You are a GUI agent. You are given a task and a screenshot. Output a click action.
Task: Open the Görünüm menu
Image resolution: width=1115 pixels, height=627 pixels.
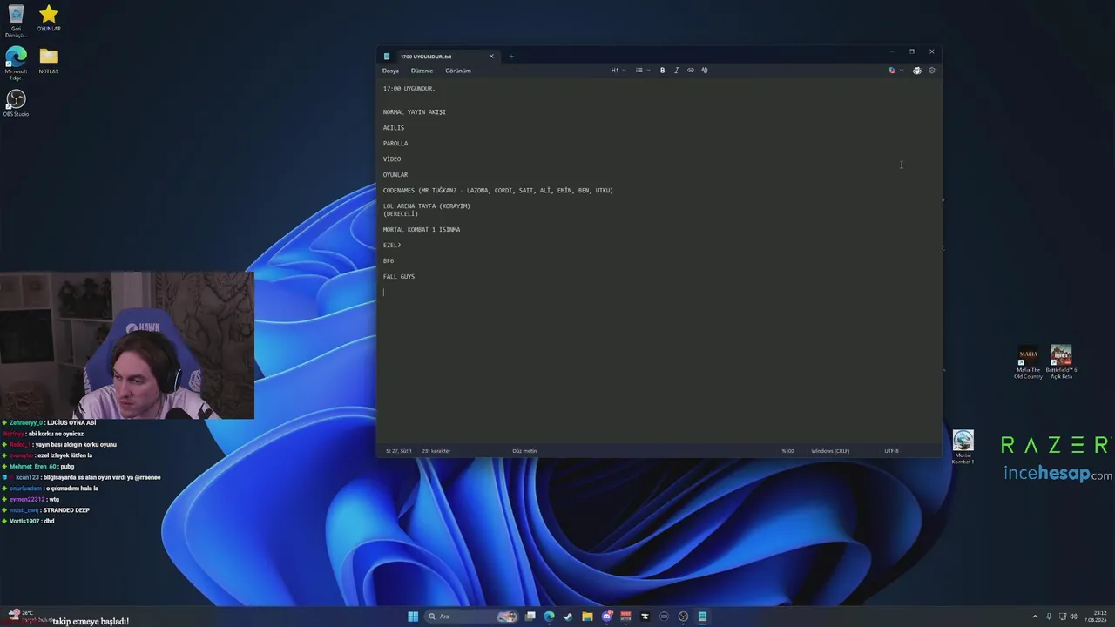458,71
